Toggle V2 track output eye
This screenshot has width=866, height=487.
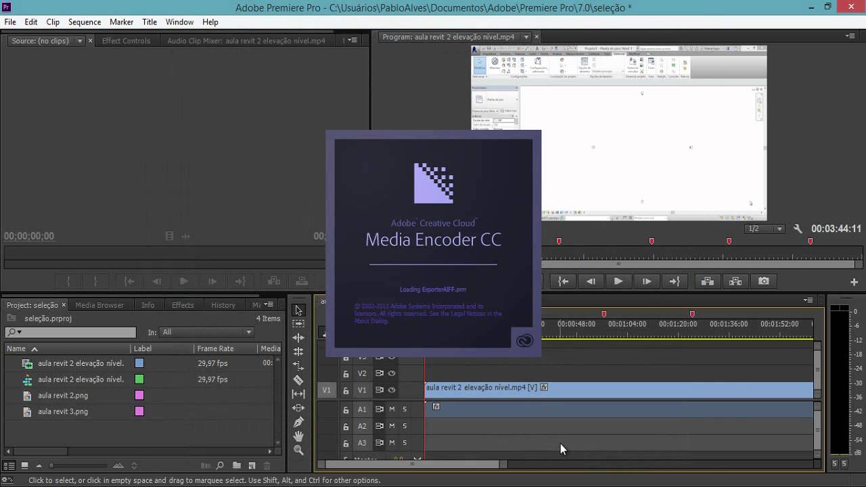392,373
